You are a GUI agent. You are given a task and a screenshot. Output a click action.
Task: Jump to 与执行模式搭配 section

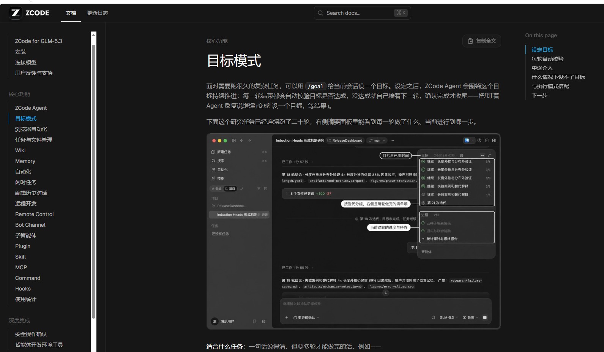[x=550, y=86]
